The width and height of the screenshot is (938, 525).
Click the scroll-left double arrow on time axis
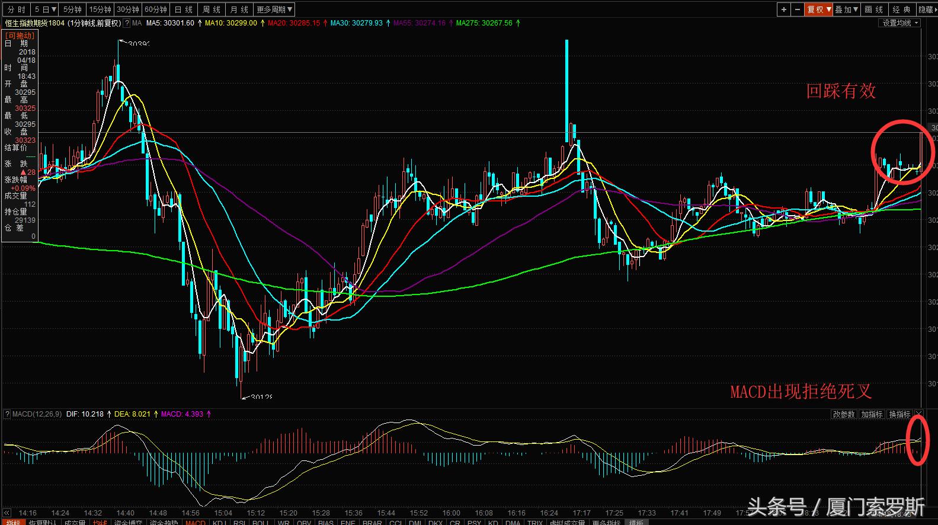click(7, 513)
